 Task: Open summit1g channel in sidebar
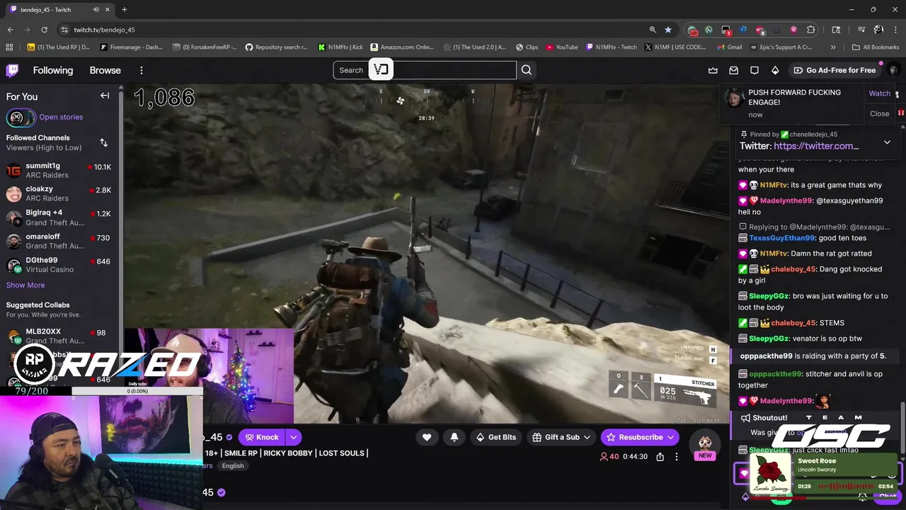59,171
